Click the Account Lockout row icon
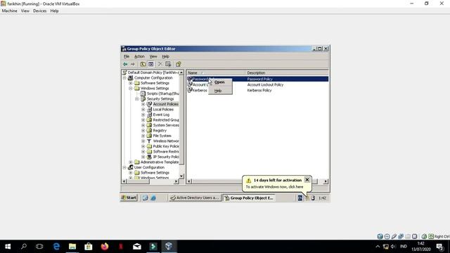Viewport: 450px width, 253px height. pos(189,84)
